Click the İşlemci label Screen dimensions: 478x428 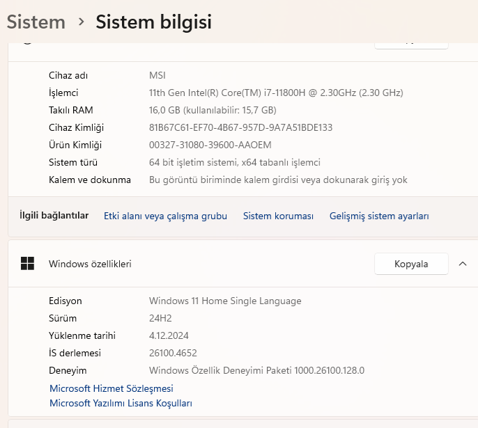(x=63, y=93)
